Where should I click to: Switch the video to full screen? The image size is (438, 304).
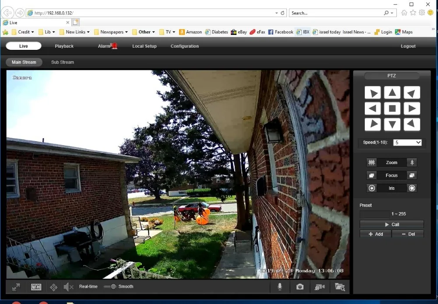tap(16, 287)
